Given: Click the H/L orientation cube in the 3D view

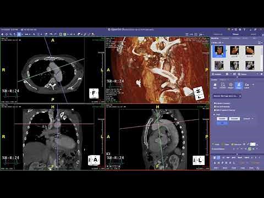Looking at the screenshot, I should (199, 94).
